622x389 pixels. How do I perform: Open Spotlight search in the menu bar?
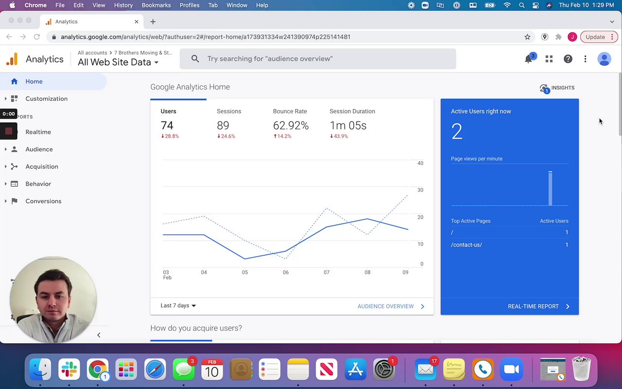point(521,5)
